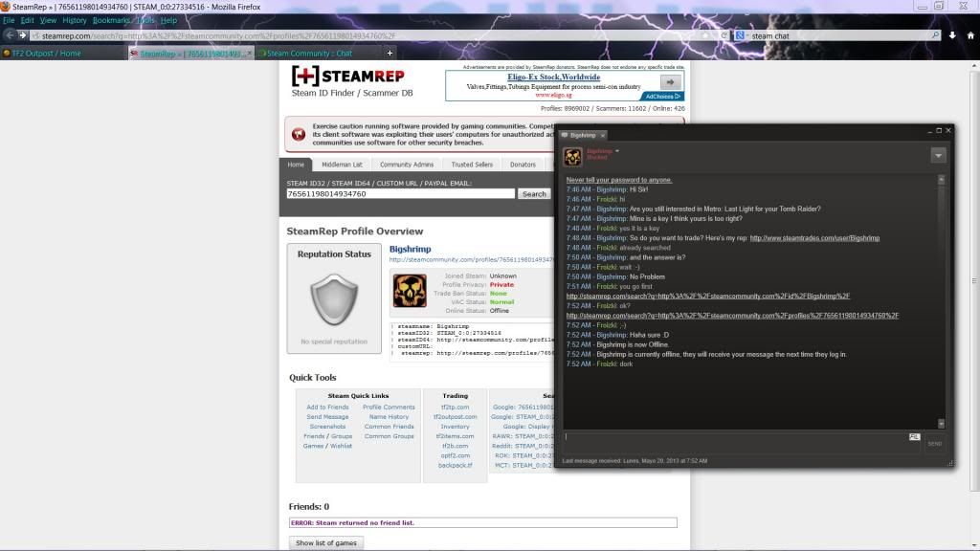This screenshot has width=980, height=551.
Task: Open the Inventory trading link
Action: point(455,427)
